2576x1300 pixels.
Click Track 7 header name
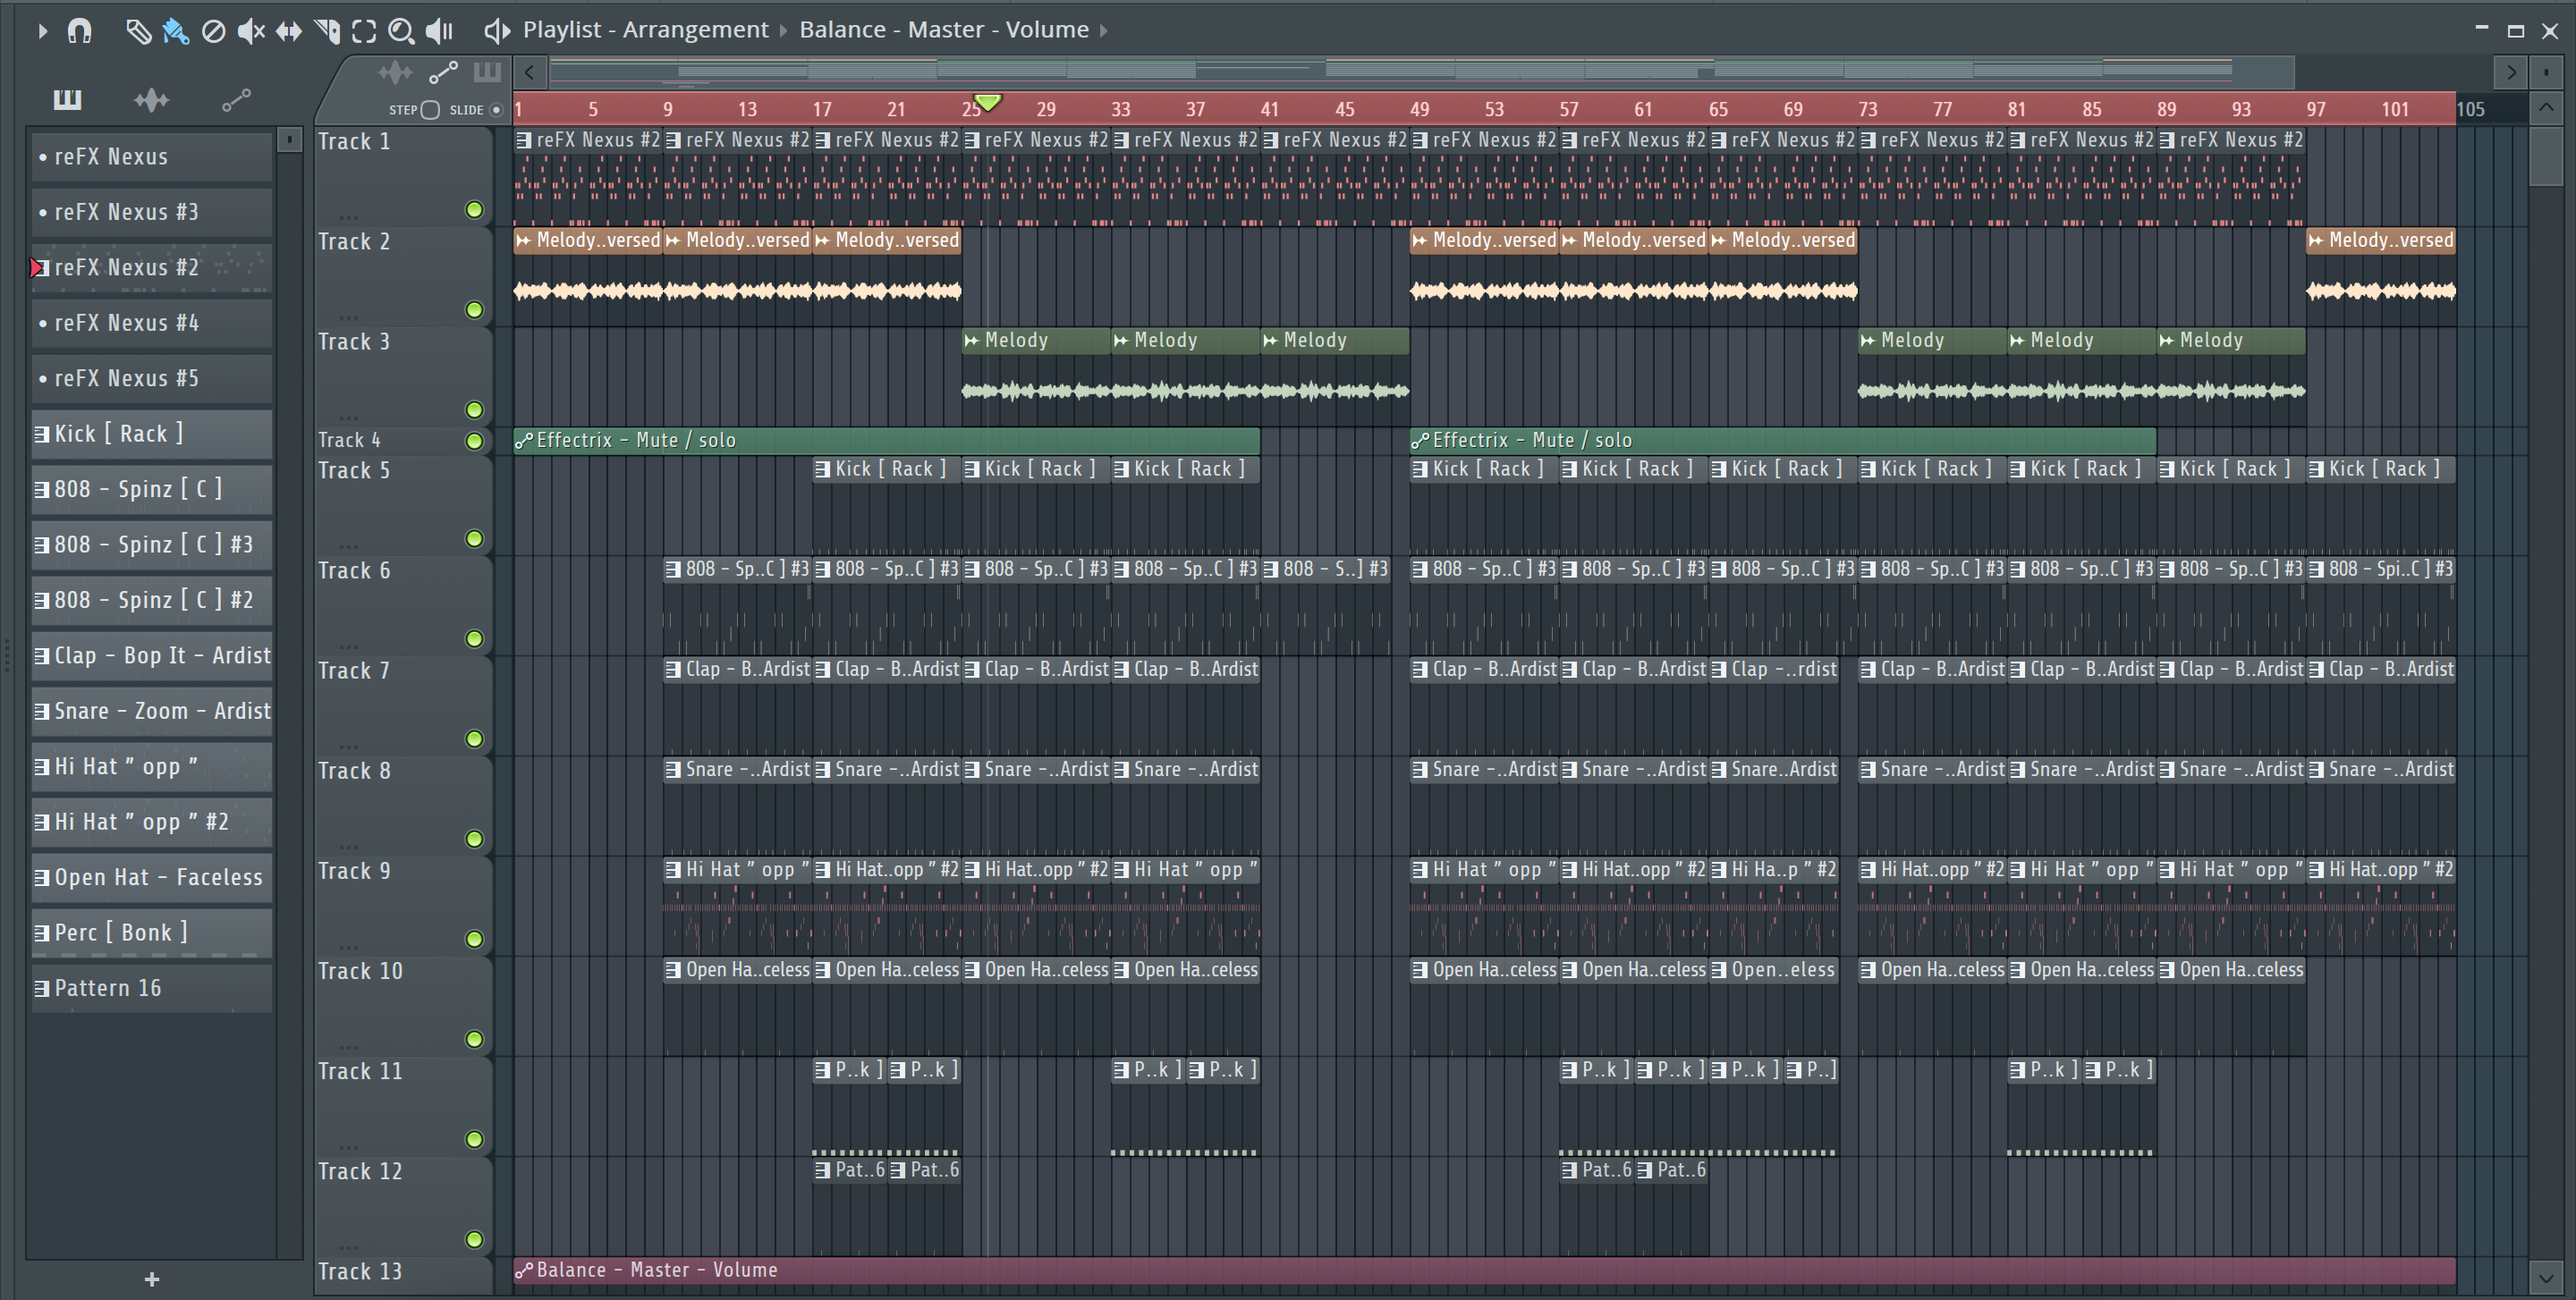pos(354,671)
